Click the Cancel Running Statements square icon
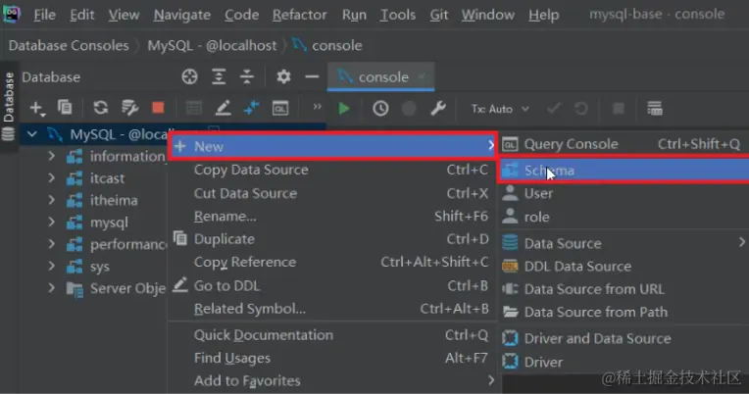This screenshot has height=394, width=749. point(619,109)
